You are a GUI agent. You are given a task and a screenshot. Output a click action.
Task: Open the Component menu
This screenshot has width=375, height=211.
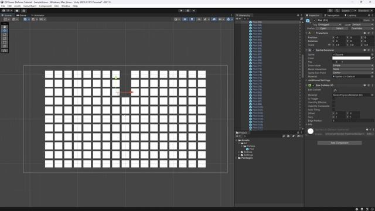coord(45,6)
